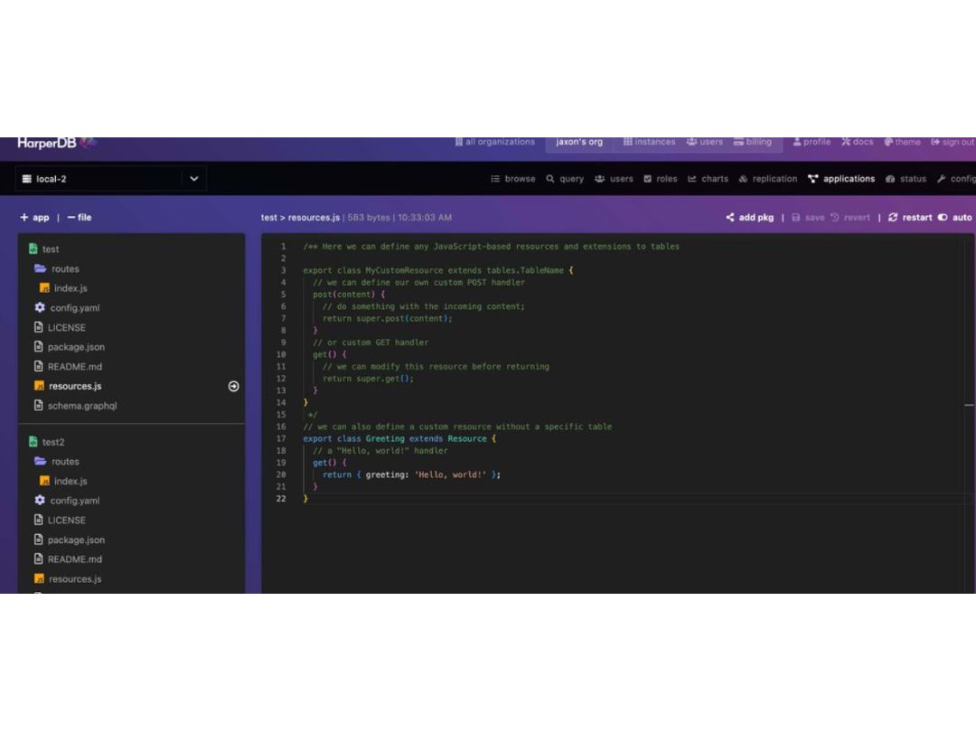
Task: Open the status section
Action: [x=906, y=179]
